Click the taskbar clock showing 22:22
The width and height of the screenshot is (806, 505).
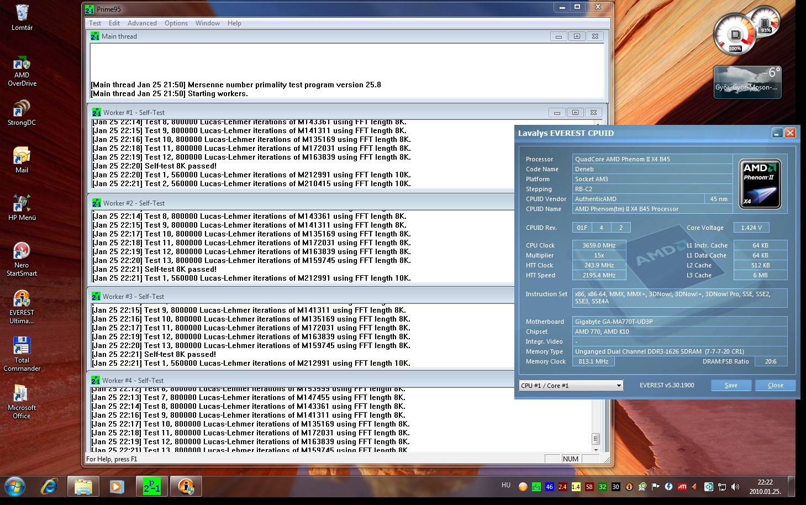pos(765,487)
